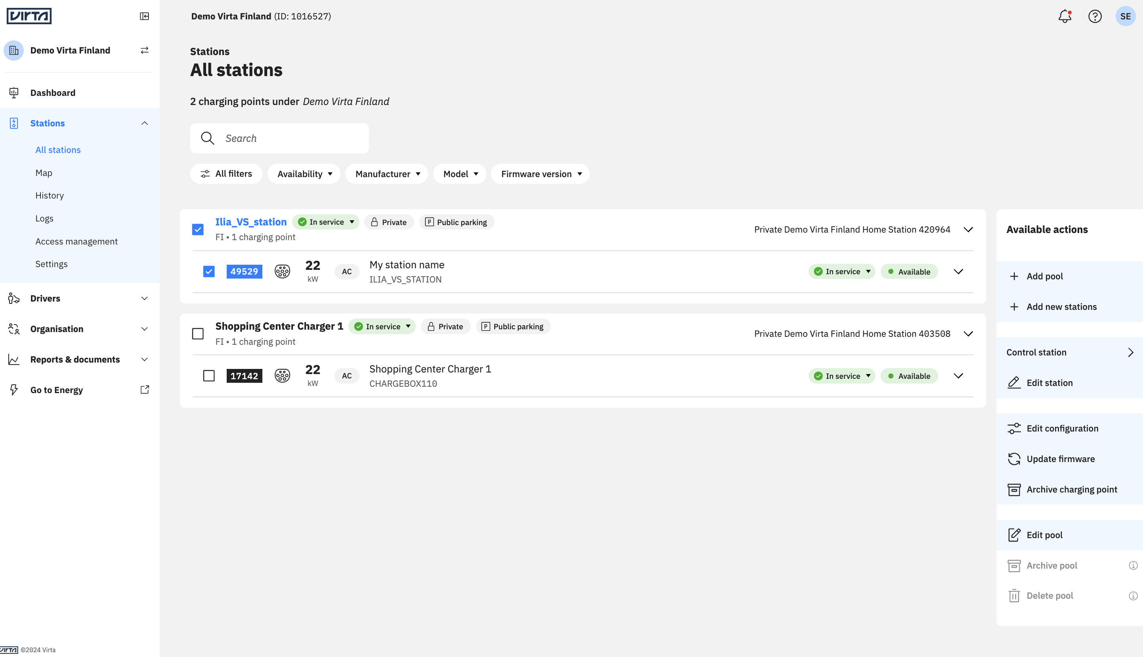
Task: Open All stations submenu item
Action: (58, 150)
